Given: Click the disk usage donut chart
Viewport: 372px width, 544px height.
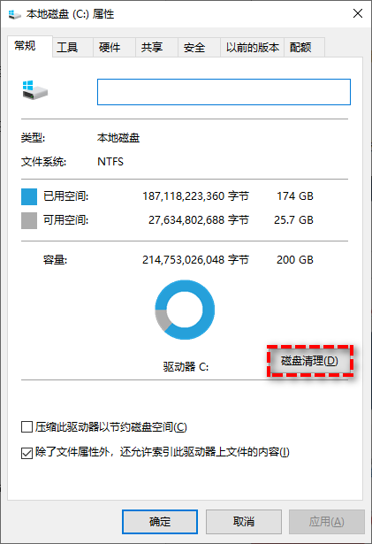Looking at the screenshot, I should point(185,310).
